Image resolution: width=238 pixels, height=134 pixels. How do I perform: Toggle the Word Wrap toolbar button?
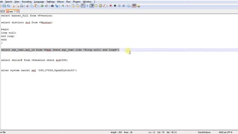coord(83,6)
